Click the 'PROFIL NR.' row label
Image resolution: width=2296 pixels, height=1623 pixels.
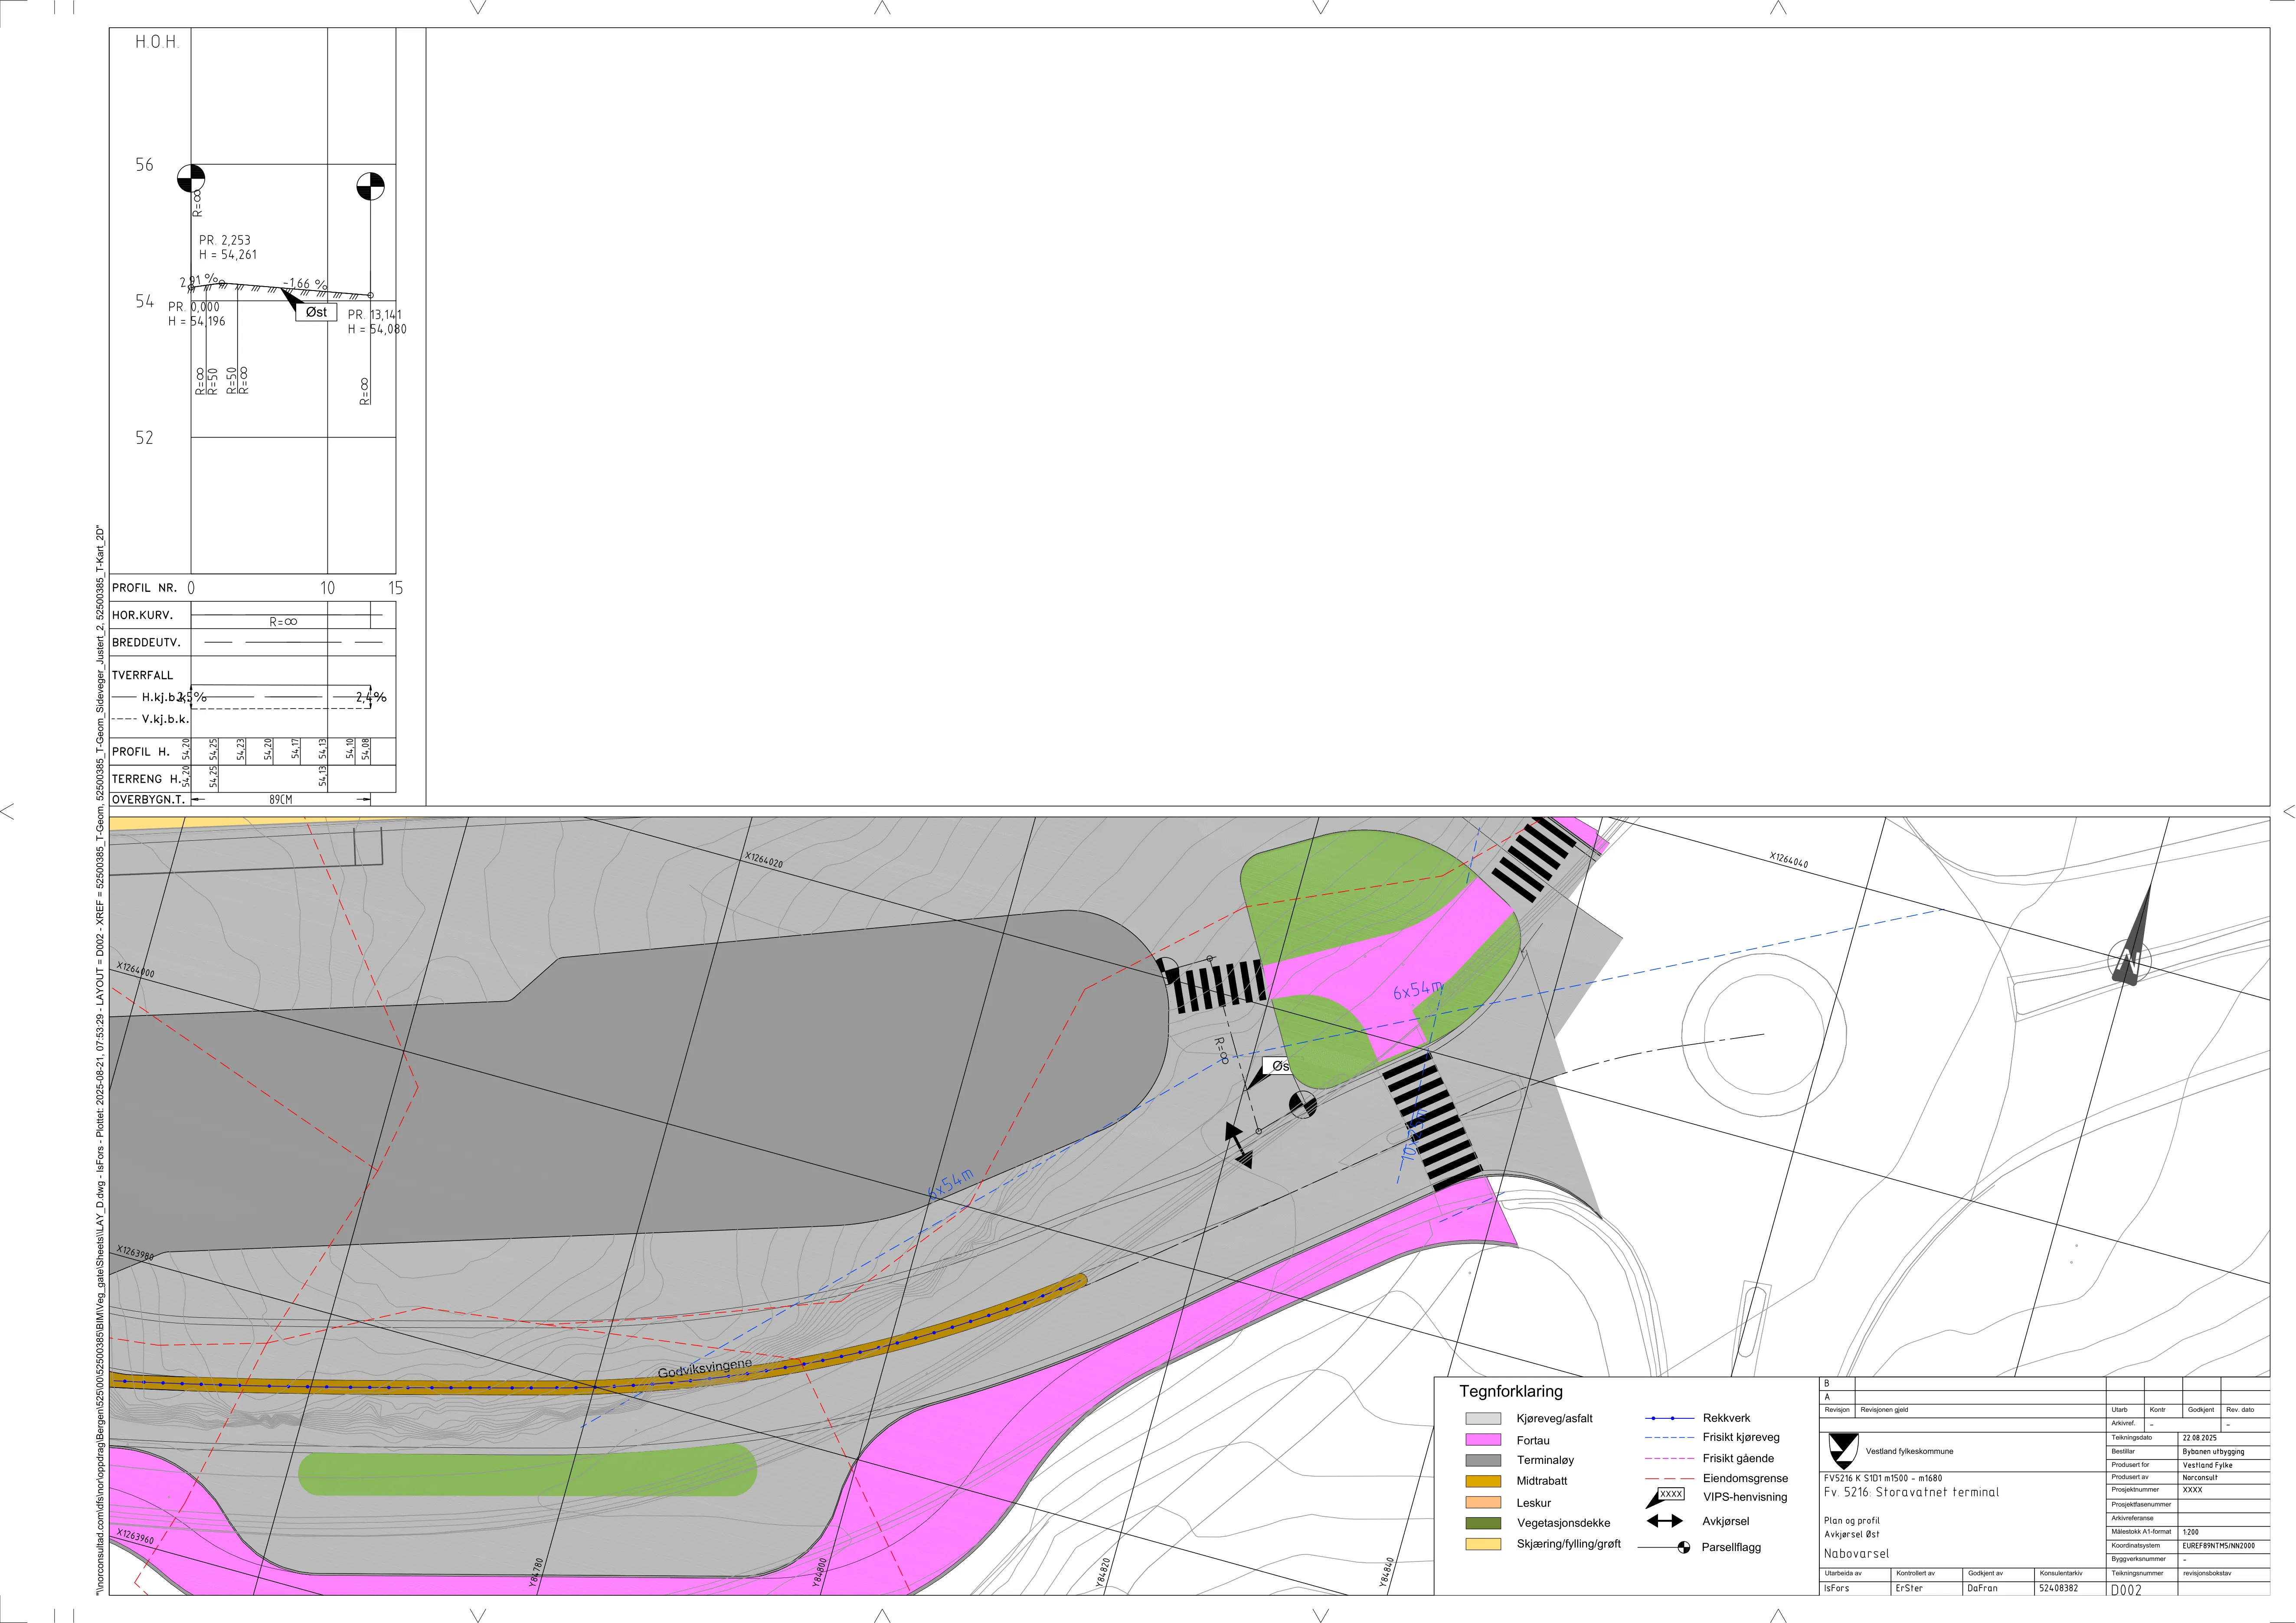click(144, 588)
